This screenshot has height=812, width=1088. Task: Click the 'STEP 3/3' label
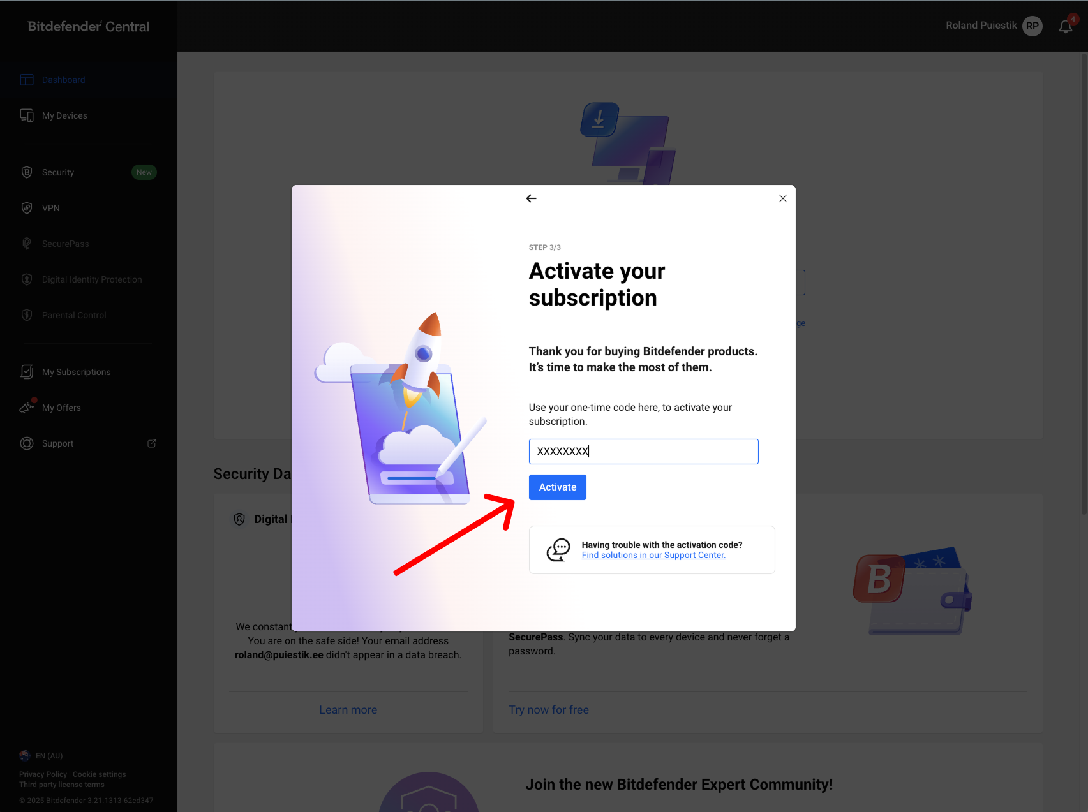(x=545, y=247)
